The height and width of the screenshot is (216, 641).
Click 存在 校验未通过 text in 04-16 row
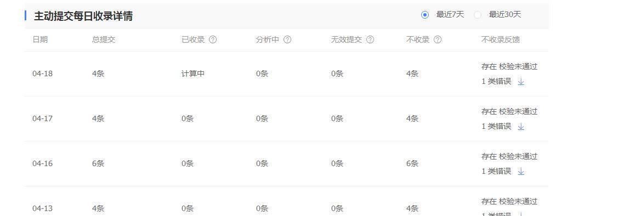(509, 157)
